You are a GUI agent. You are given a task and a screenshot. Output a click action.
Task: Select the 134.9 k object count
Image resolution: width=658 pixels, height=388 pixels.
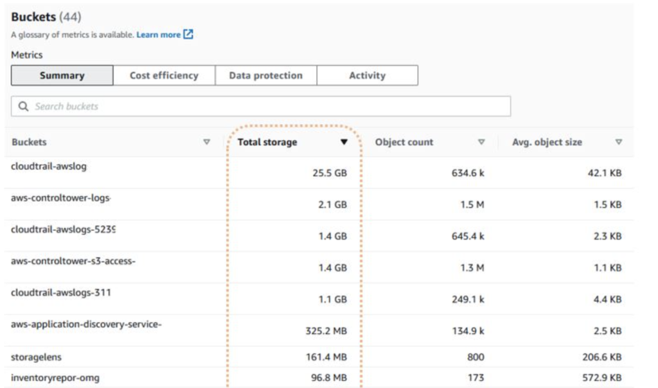pyautogui.click(x=468, y=331)
